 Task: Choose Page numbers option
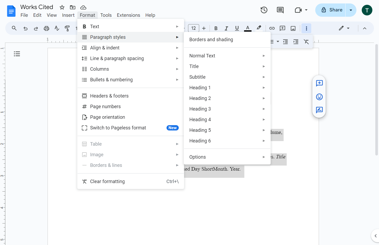[x=131, y=107]
